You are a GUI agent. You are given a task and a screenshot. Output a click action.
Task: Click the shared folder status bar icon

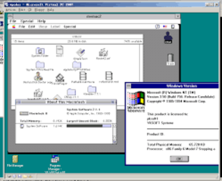coord(25,176)
